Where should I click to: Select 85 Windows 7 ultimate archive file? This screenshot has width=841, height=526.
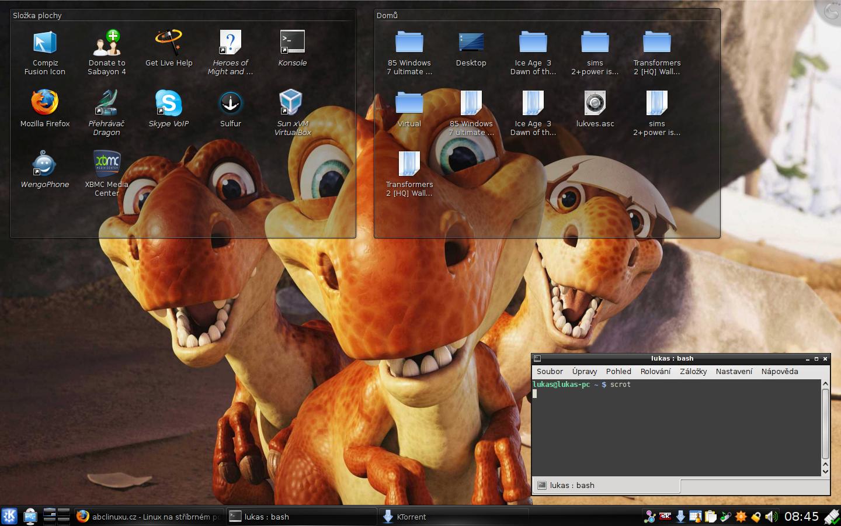coord(471,113)
